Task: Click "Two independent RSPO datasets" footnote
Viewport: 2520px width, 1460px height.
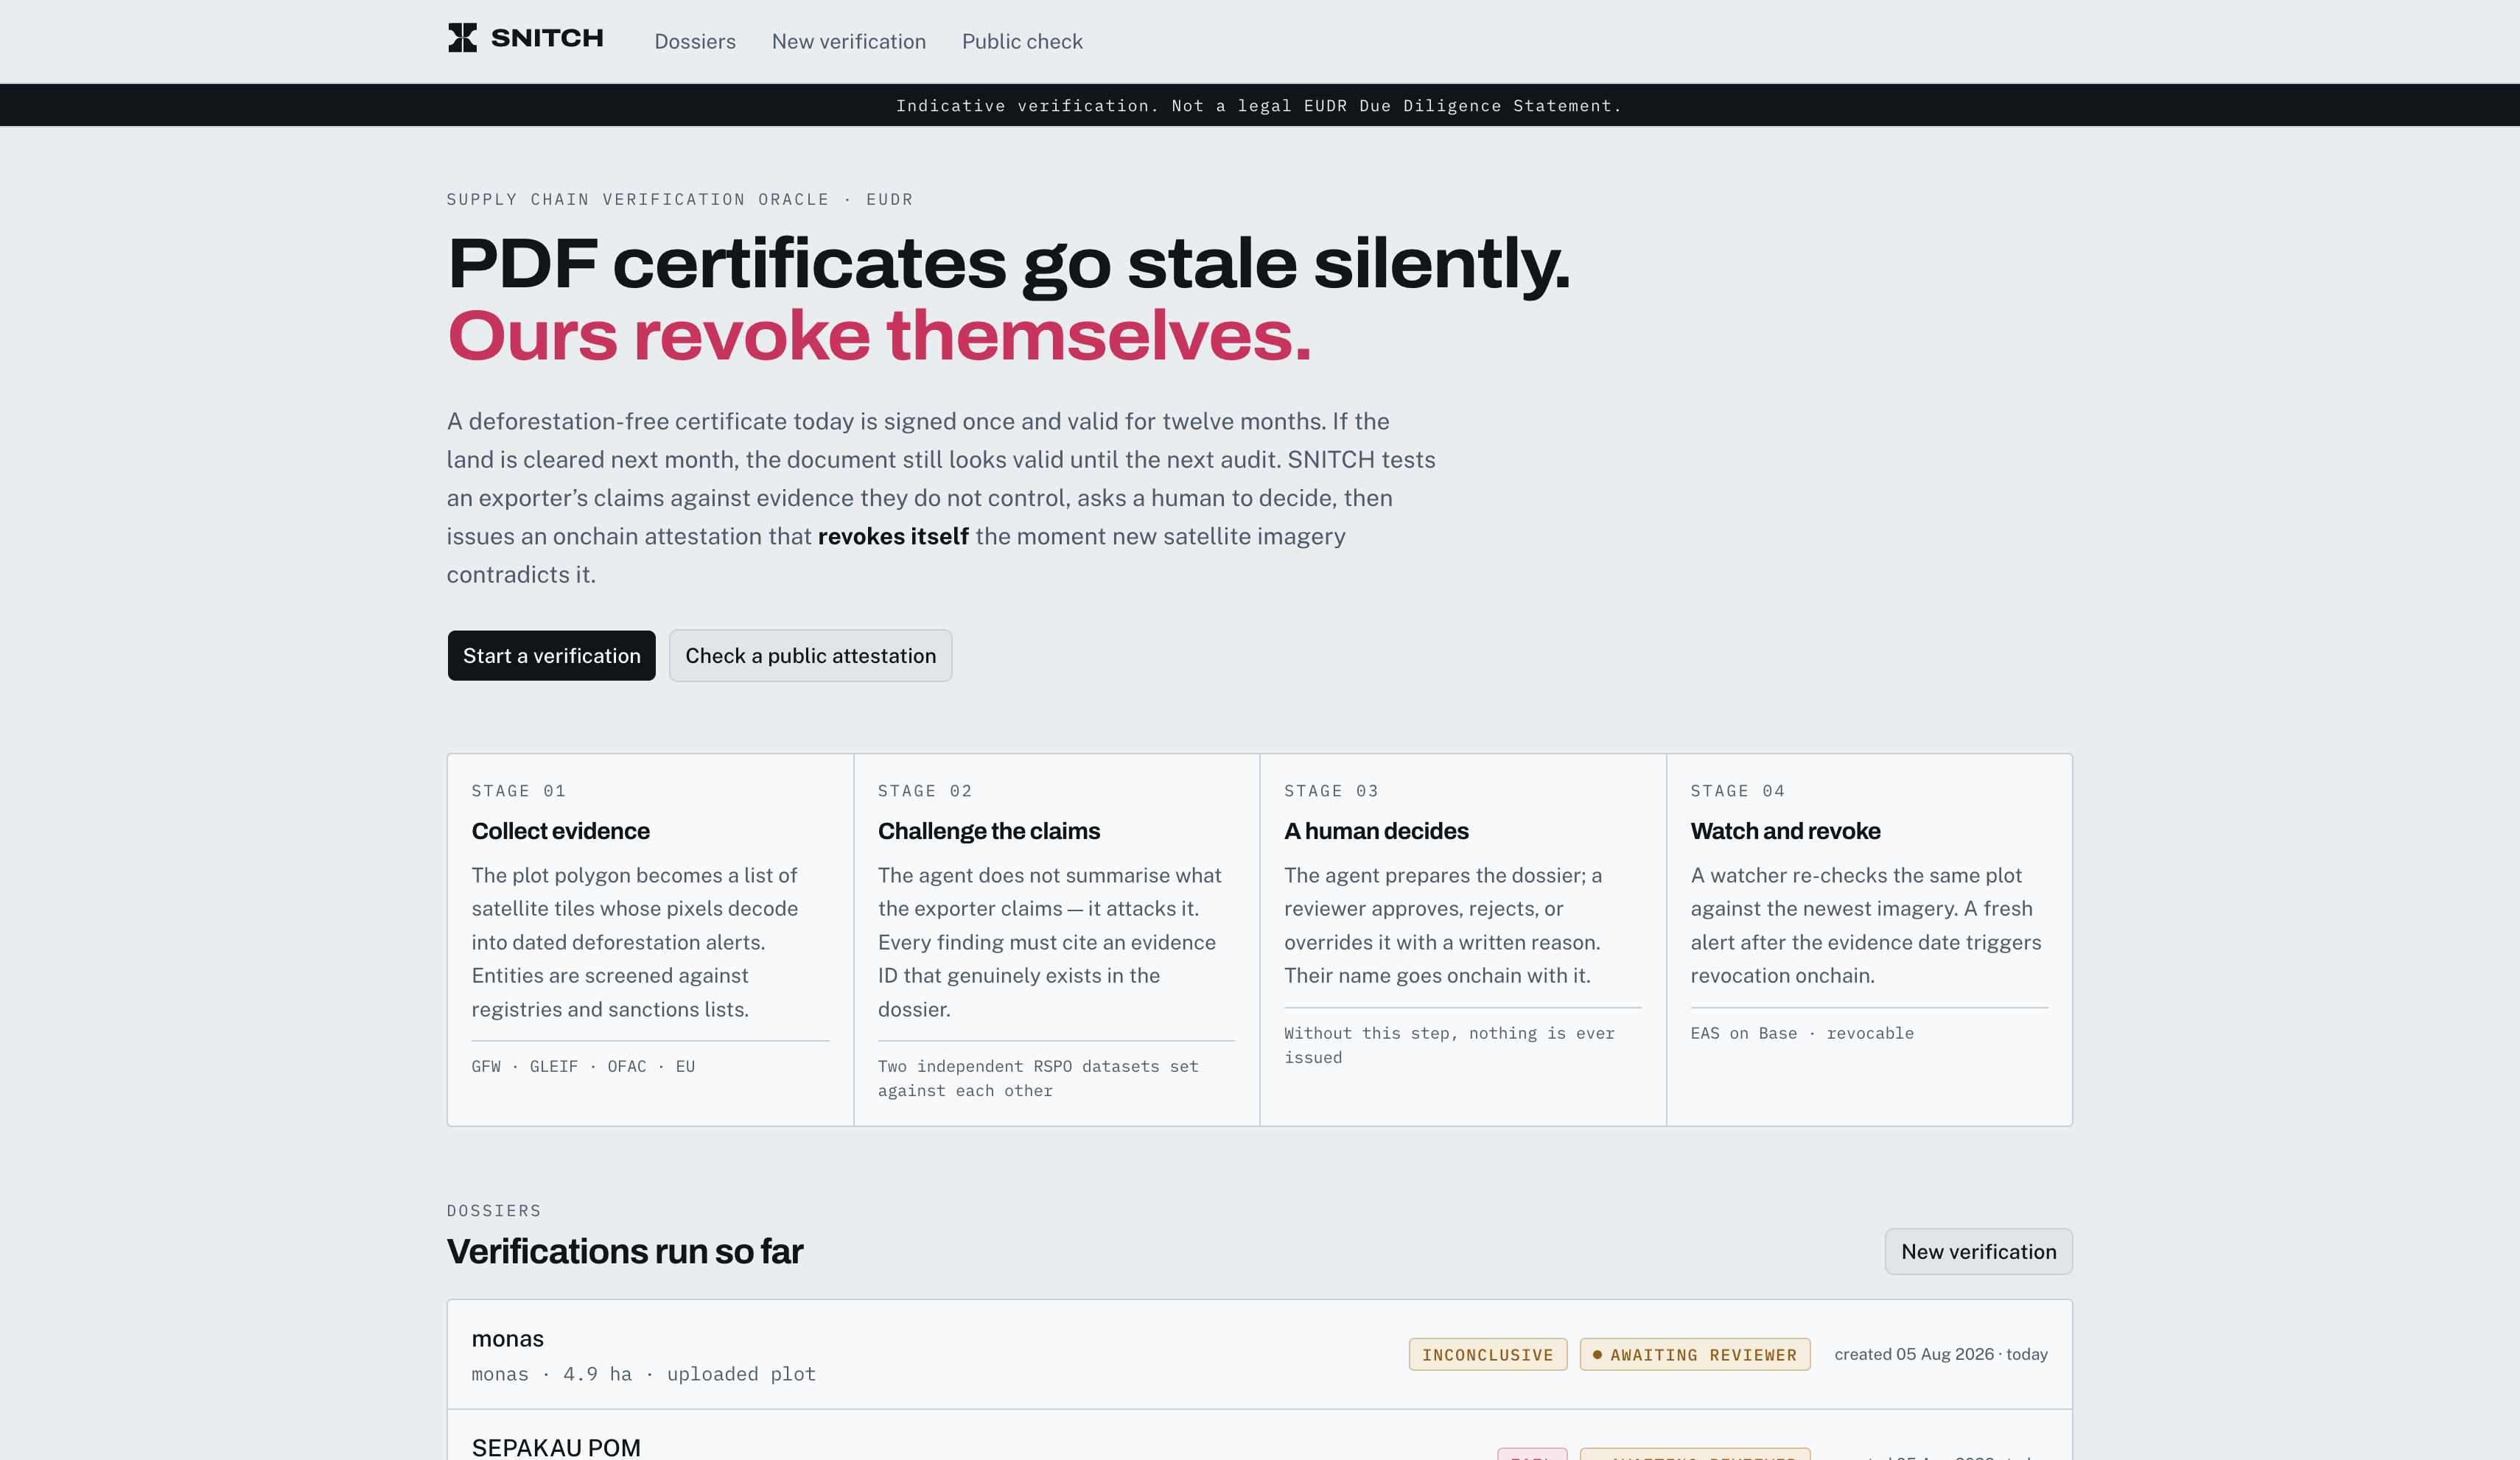Action: tap(1038, 1079)
